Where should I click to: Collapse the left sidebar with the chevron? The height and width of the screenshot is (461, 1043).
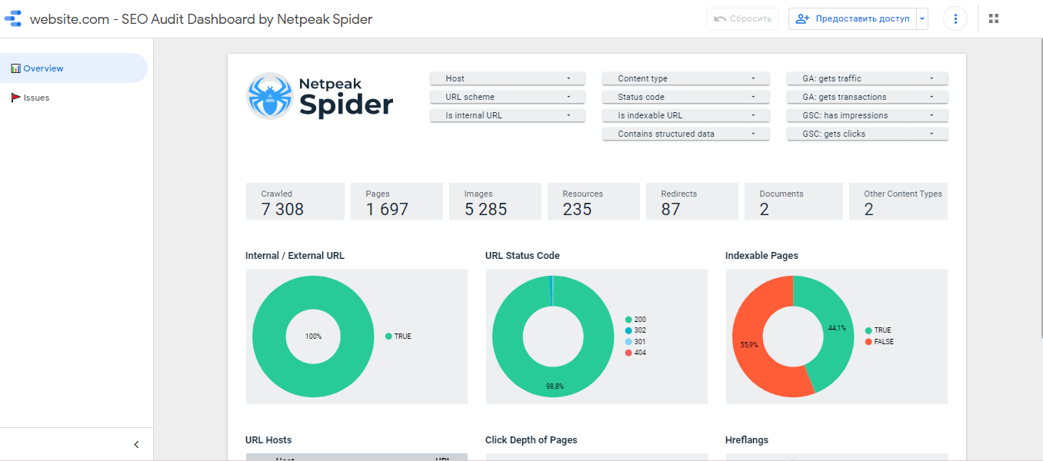pos(136,444)
